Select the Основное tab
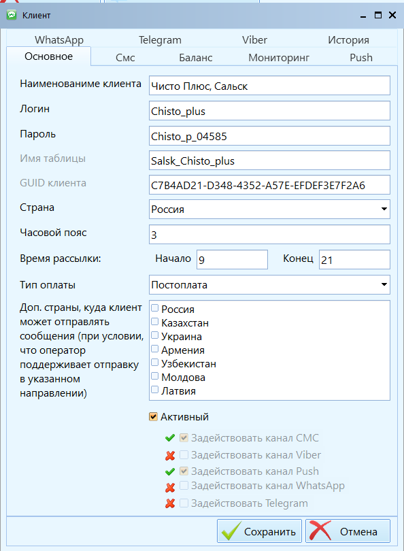 click(x=48, y=56)
